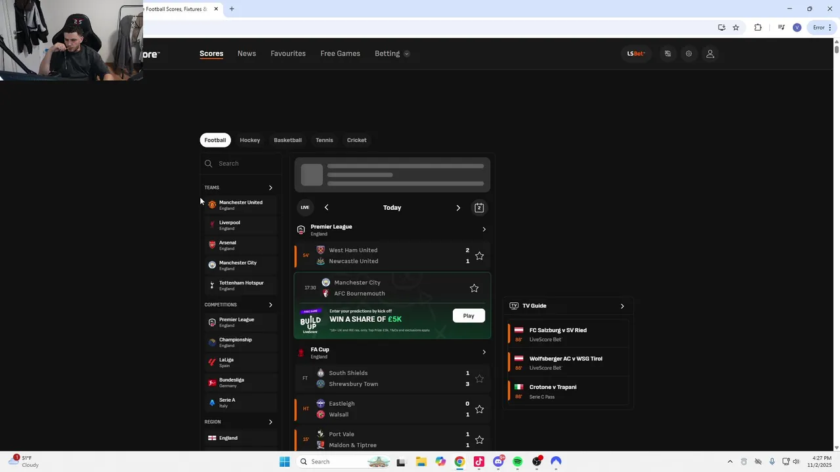Open Crotone v Trapani TV listing
Screen dimensions: 840x472
coord(568,391)
